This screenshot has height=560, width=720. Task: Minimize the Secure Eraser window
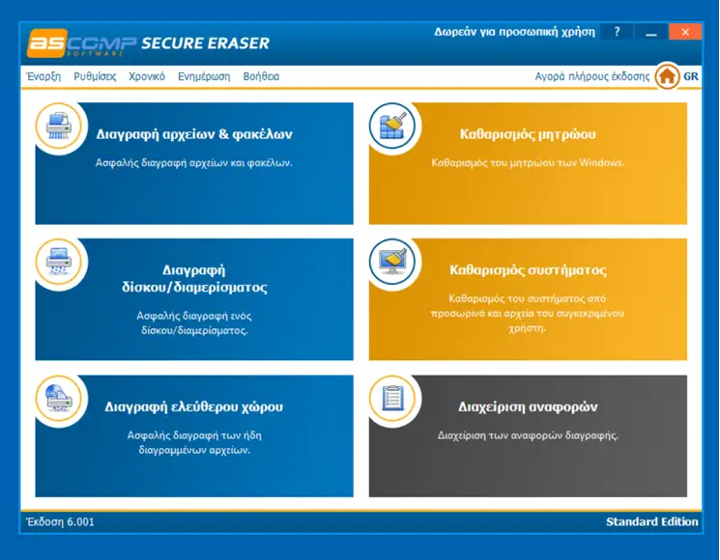click(650, 32)
